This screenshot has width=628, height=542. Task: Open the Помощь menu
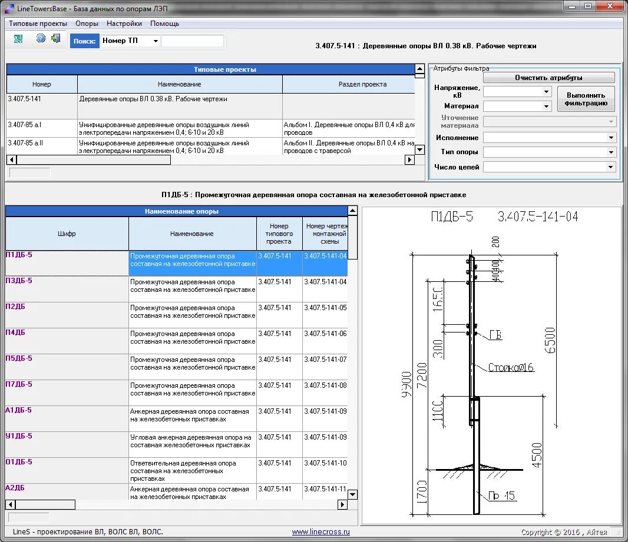(164, 24)
